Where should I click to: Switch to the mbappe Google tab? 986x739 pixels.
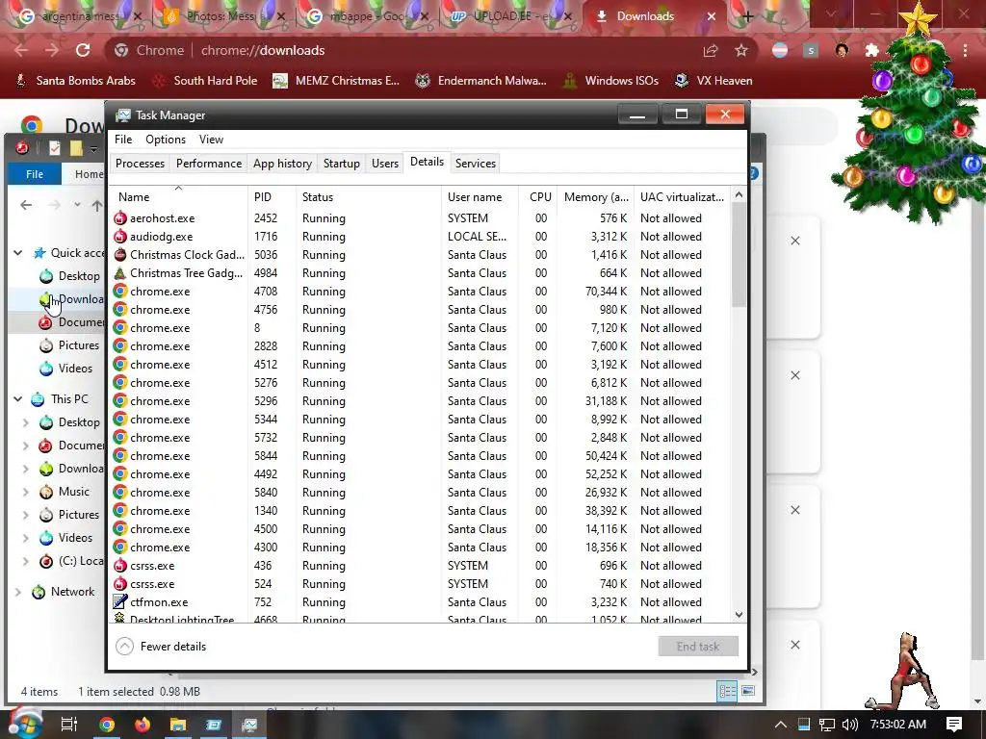(368, 16)
